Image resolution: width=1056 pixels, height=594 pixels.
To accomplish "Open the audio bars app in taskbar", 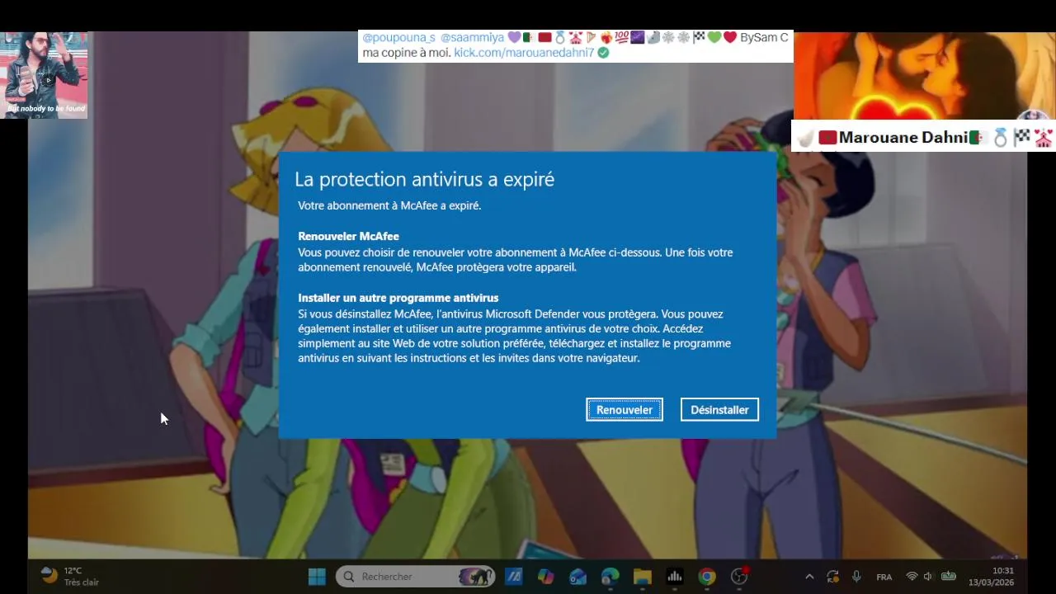I will tap(674, 577).
